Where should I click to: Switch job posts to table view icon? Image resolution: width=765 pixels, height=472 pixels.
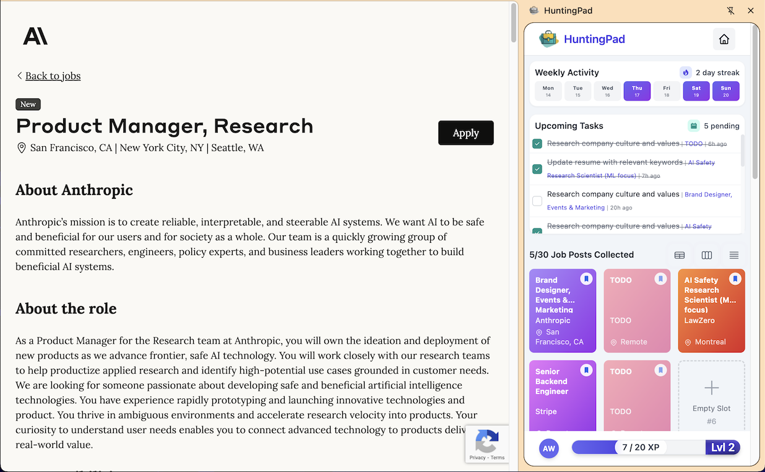pos(680,255)
